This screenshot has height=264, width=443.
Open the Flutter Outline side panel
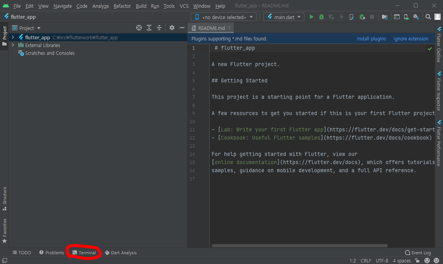(x=439, y=45)
